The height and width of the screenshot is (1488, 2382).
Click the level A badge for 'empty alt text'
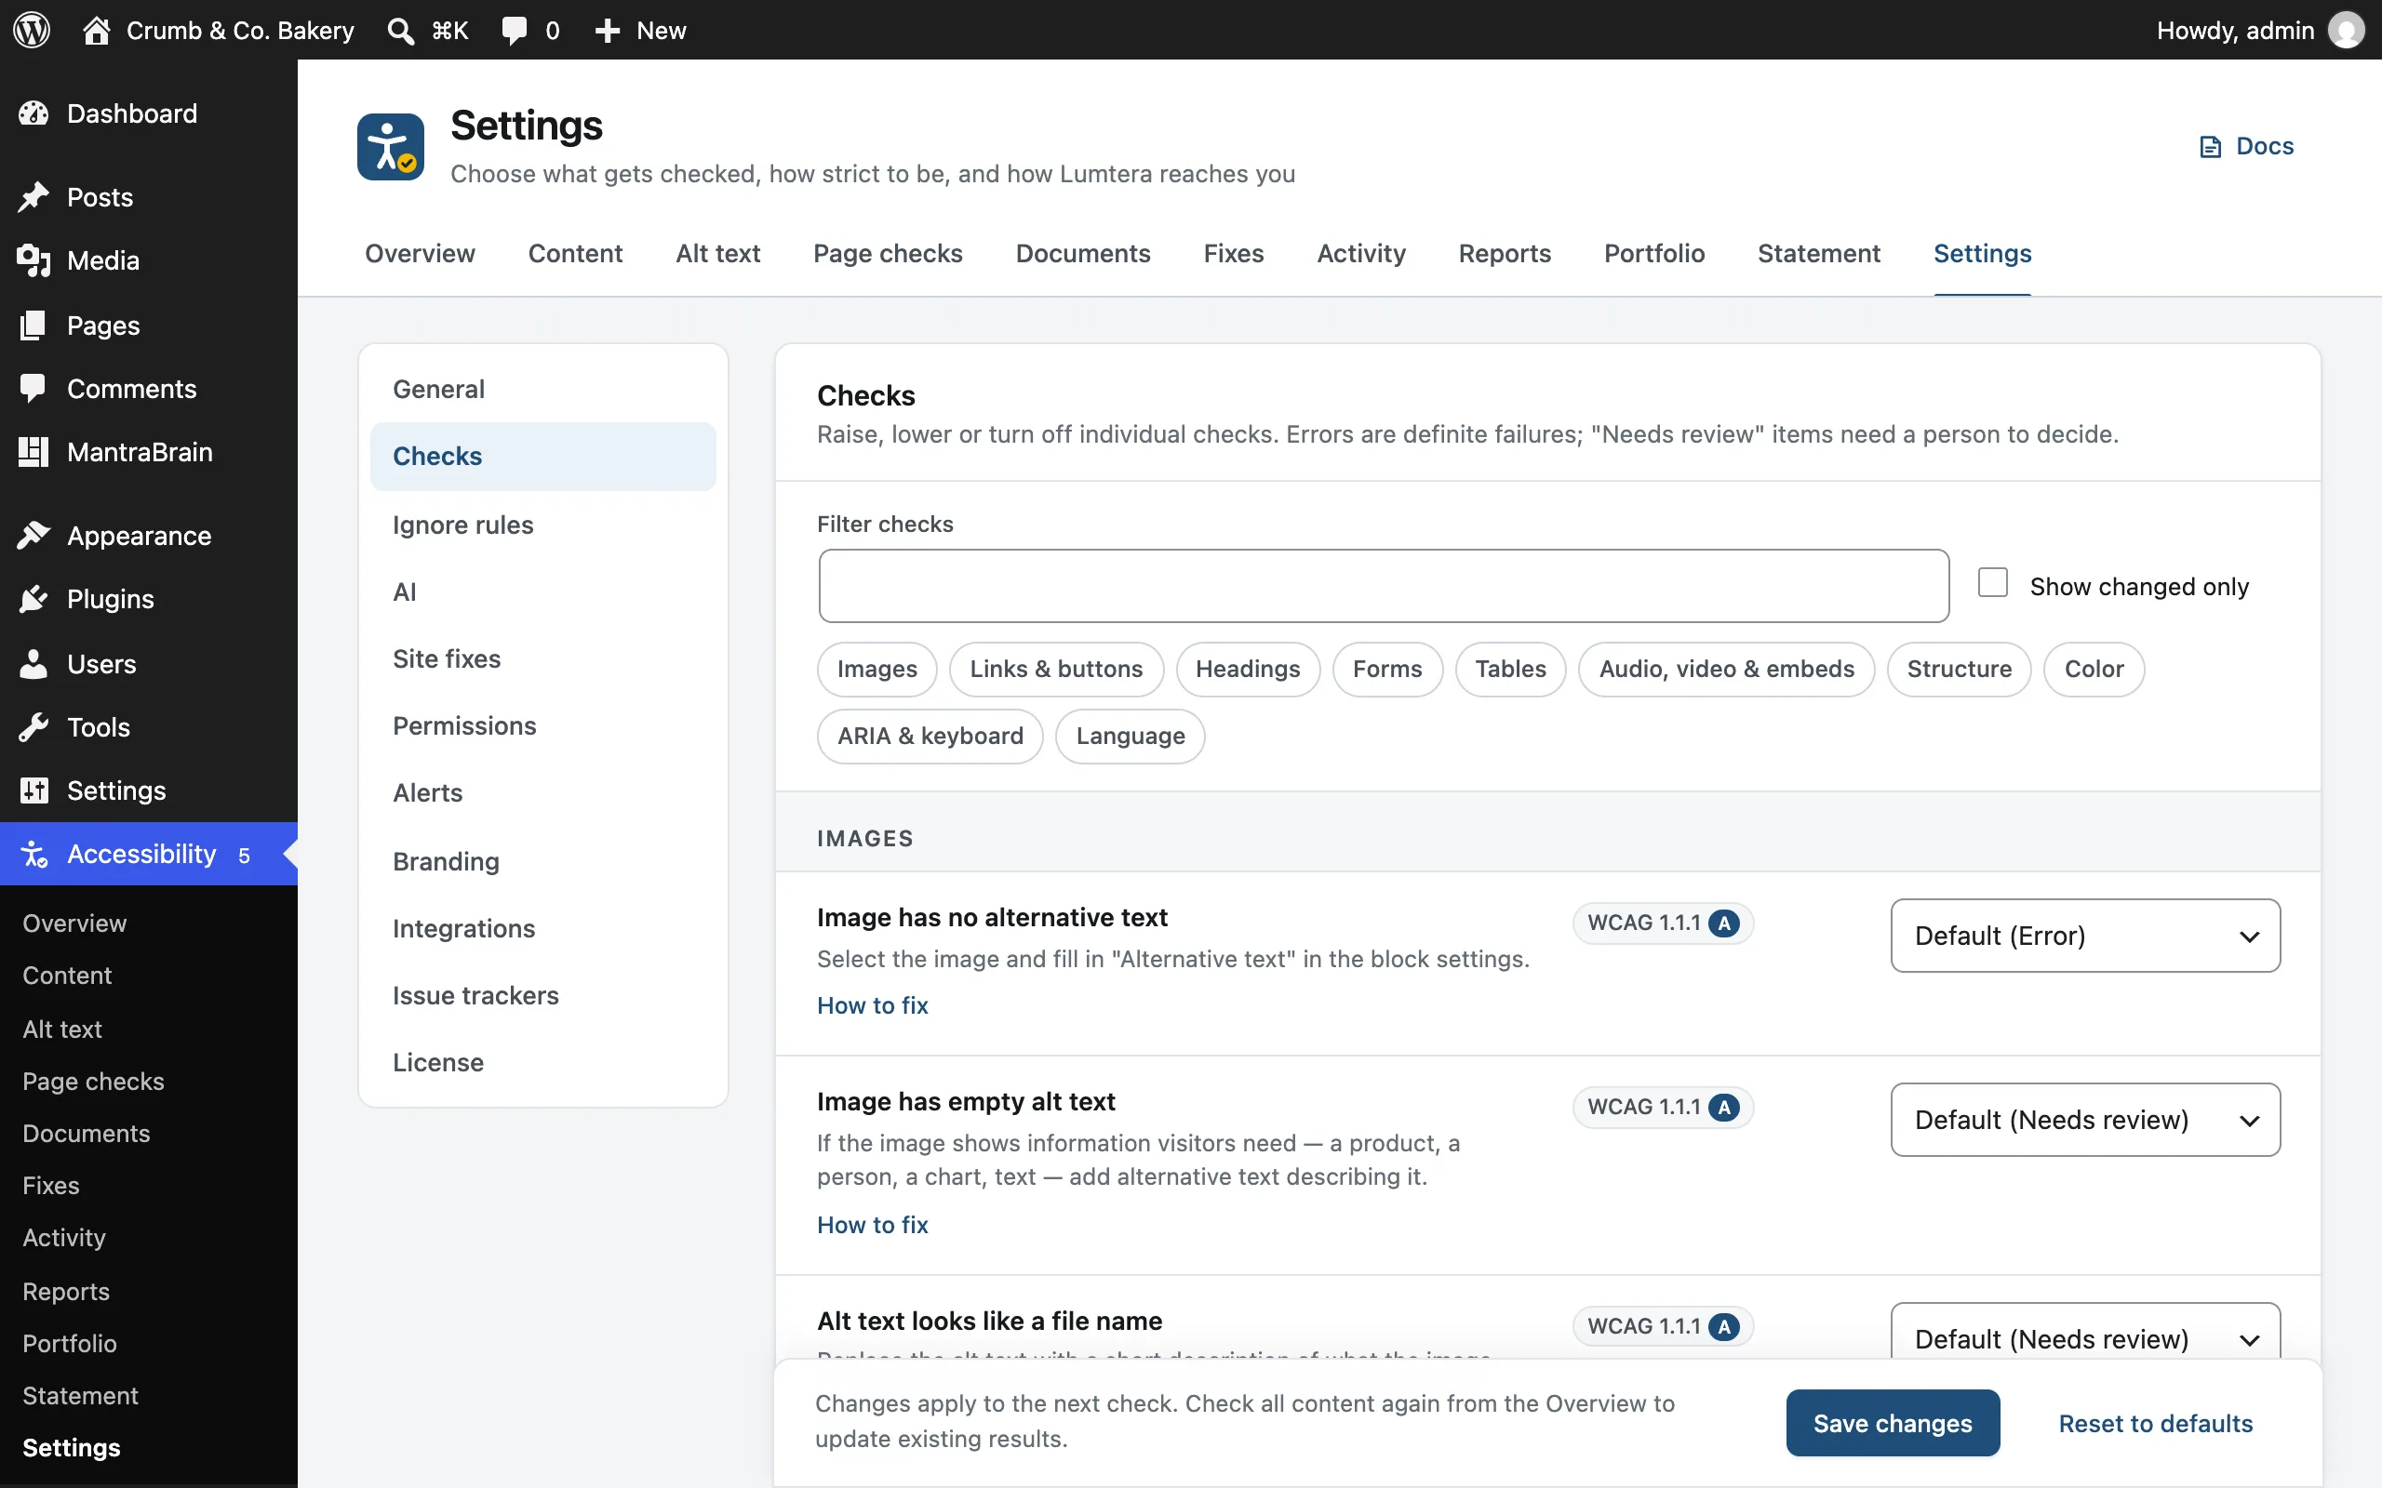[x=1723, y=1107]
